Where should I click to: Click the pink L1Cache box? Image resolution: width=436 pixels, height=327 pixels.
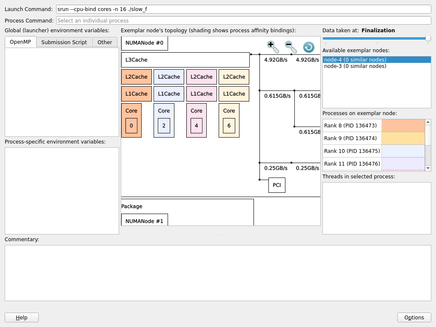pyautogui.click(x=202, y=94)
